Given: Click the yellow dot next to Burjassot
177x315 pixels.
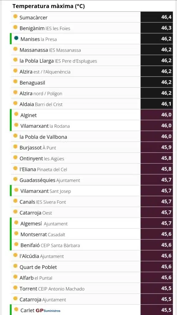Looking at the screenshot, I should [15, 146].
